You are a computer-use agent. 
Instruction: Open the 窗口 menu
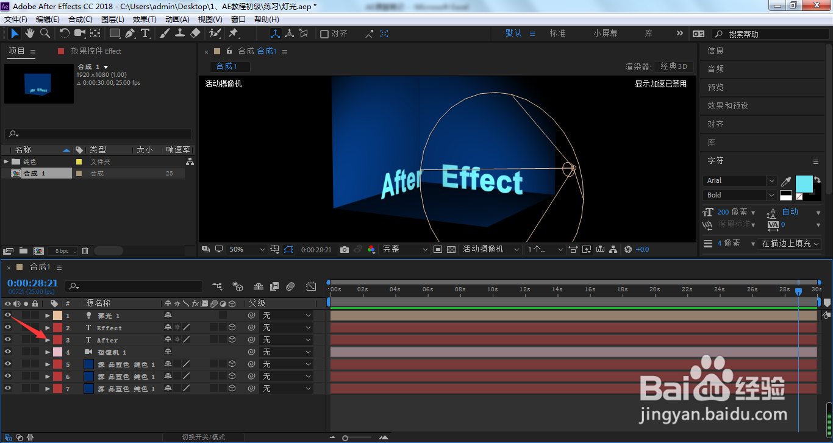coord(238,19)
